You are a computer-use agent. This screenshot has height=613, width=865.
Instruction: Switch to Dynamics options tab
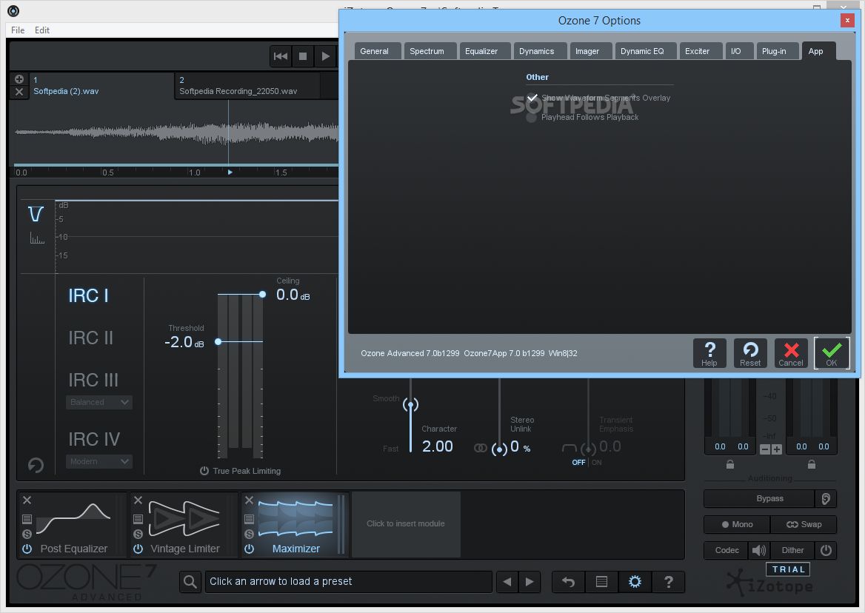[540, 51]
